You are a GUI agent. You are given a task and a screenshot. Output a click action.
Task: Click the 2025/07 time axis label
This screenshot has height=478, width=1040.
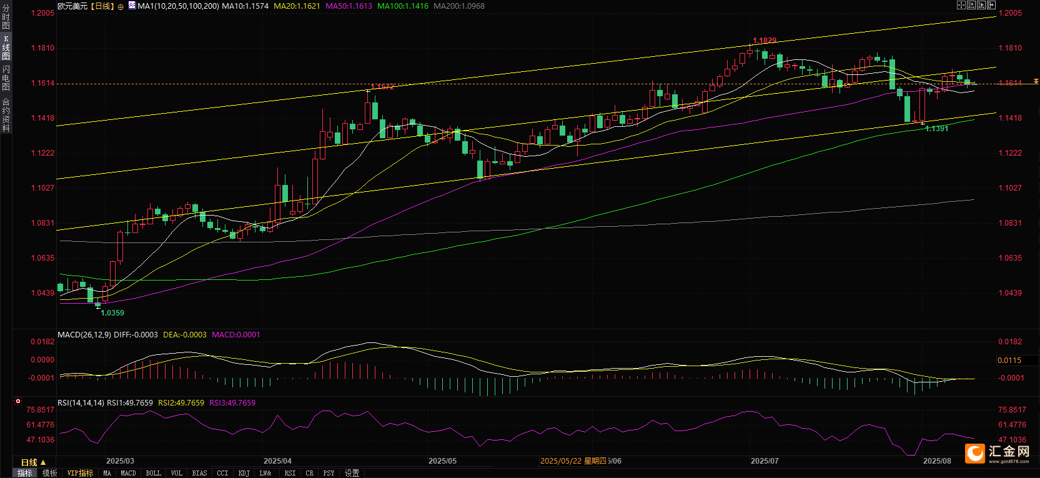(765, 461)
